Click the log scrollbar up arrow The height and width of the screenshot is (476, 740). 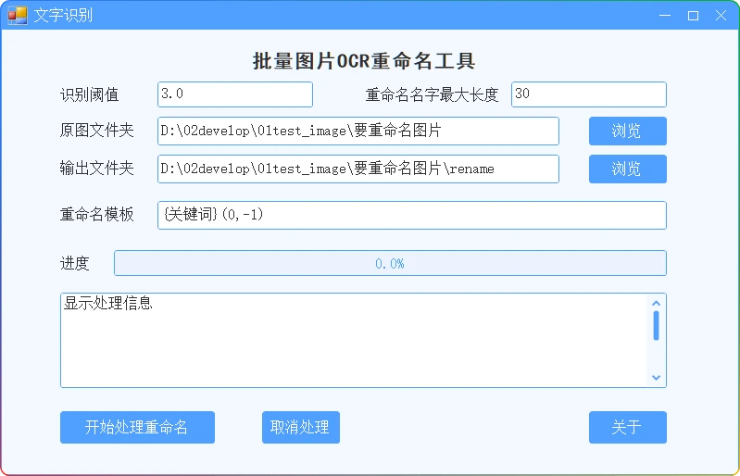[x=656, y=304]
